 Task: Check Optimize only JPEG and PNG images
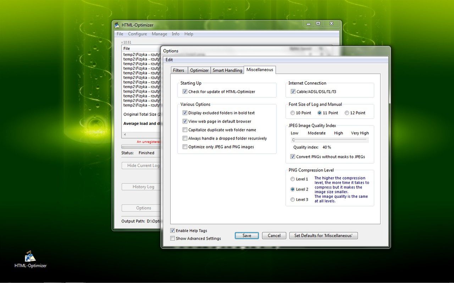[185, 147]
